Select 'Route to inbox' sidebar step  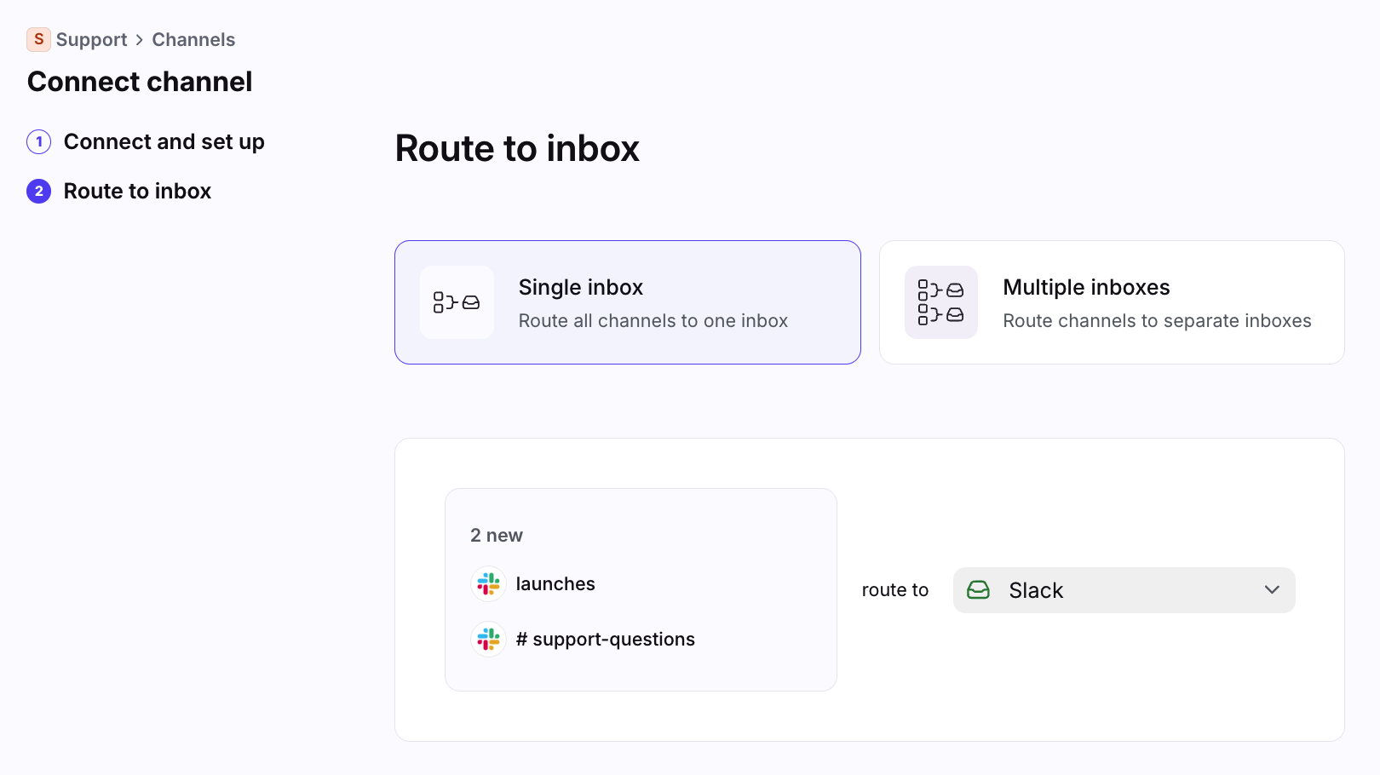[137, 191]
